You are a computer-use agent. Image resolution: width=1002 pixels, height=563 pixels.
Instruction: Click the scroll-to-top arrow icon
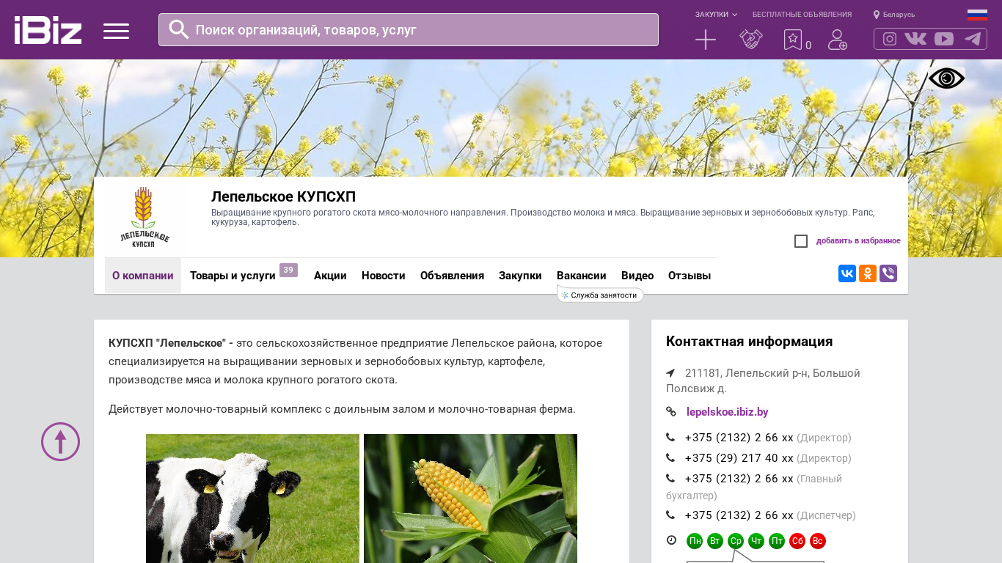[60, 441]
